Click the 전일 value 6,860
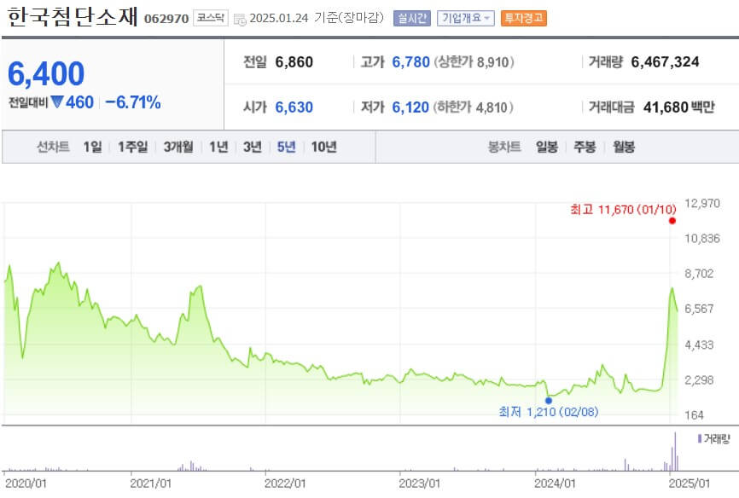The width and height of the screenshot is (739, 498). coord(294,62)
